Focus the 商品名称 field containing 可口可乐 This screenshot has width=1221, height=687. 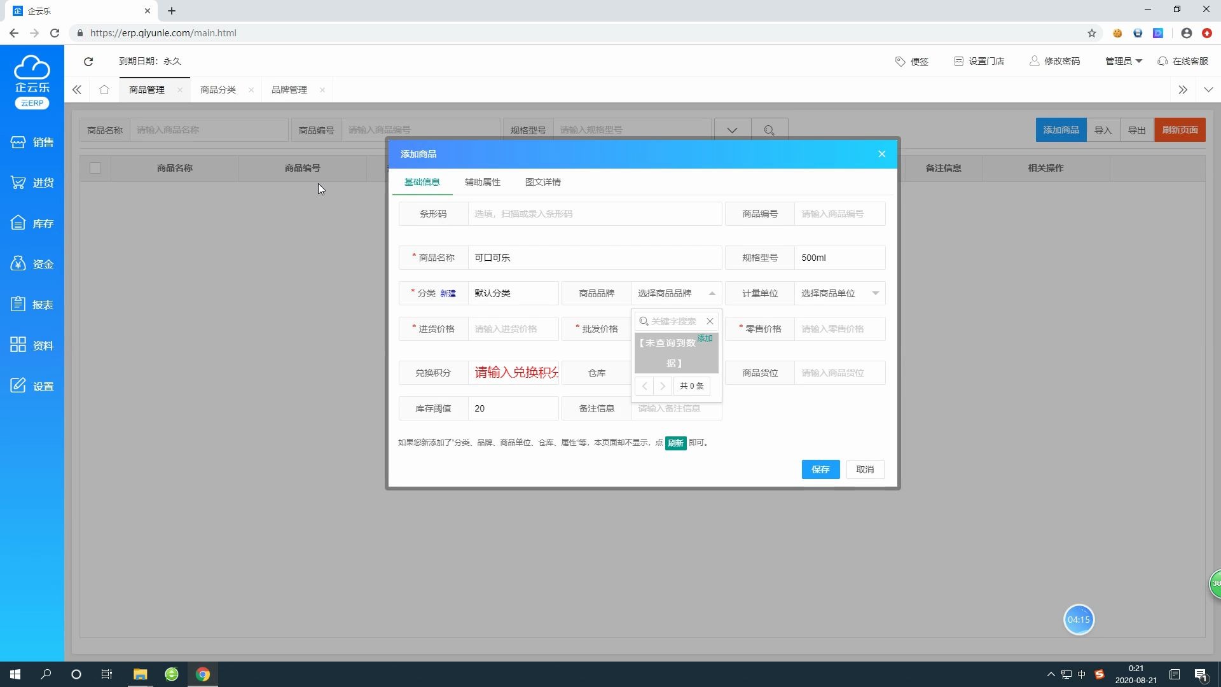595,258
